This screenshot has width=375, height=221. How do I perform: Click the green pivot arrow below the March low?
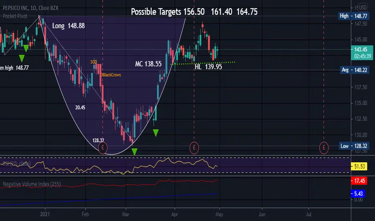[134, 151]
